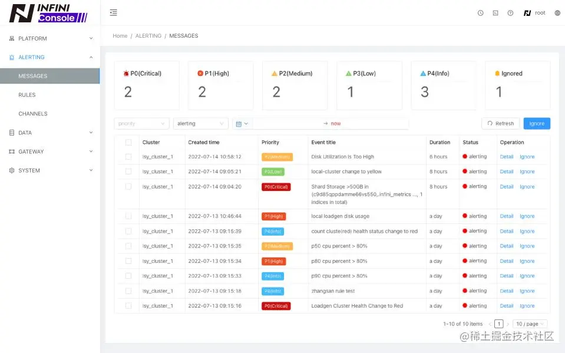Viewport: 565px width, 353px height.
Task: Check the p50 cpu percent row
Action: [x=128, y=246]
